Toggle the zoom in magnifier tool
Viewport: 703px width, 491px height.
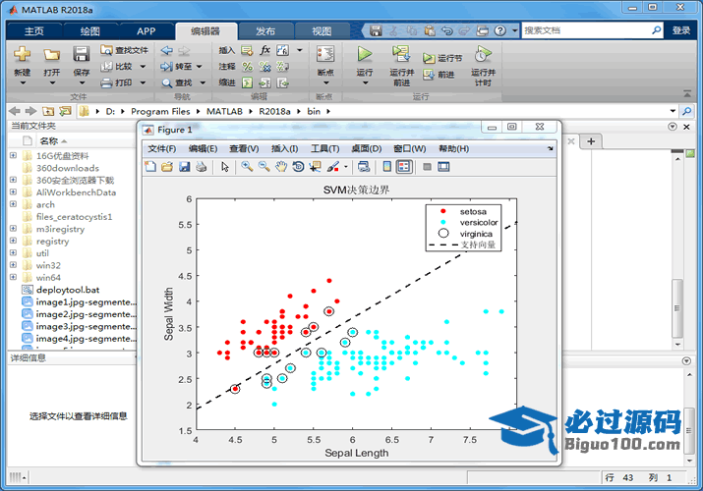(x=247, y=167)
